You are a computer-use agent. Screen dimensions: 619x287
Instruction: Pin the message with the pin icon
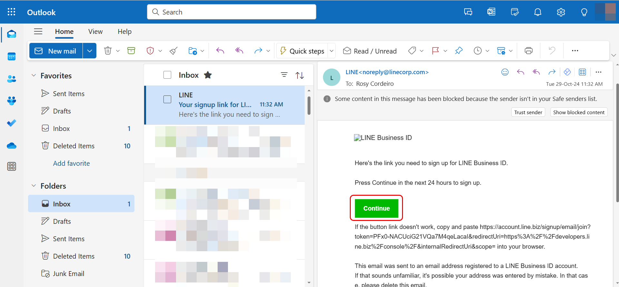coord(459,51)
